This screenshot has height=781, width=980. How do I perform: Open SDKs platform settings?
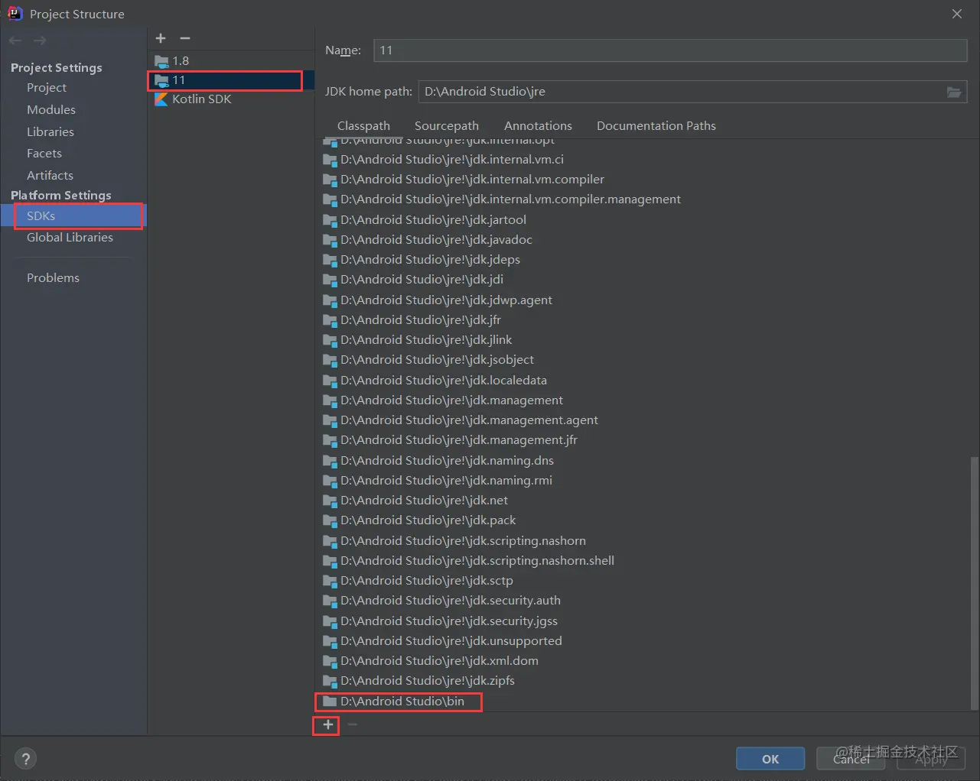tap(73, 216)
